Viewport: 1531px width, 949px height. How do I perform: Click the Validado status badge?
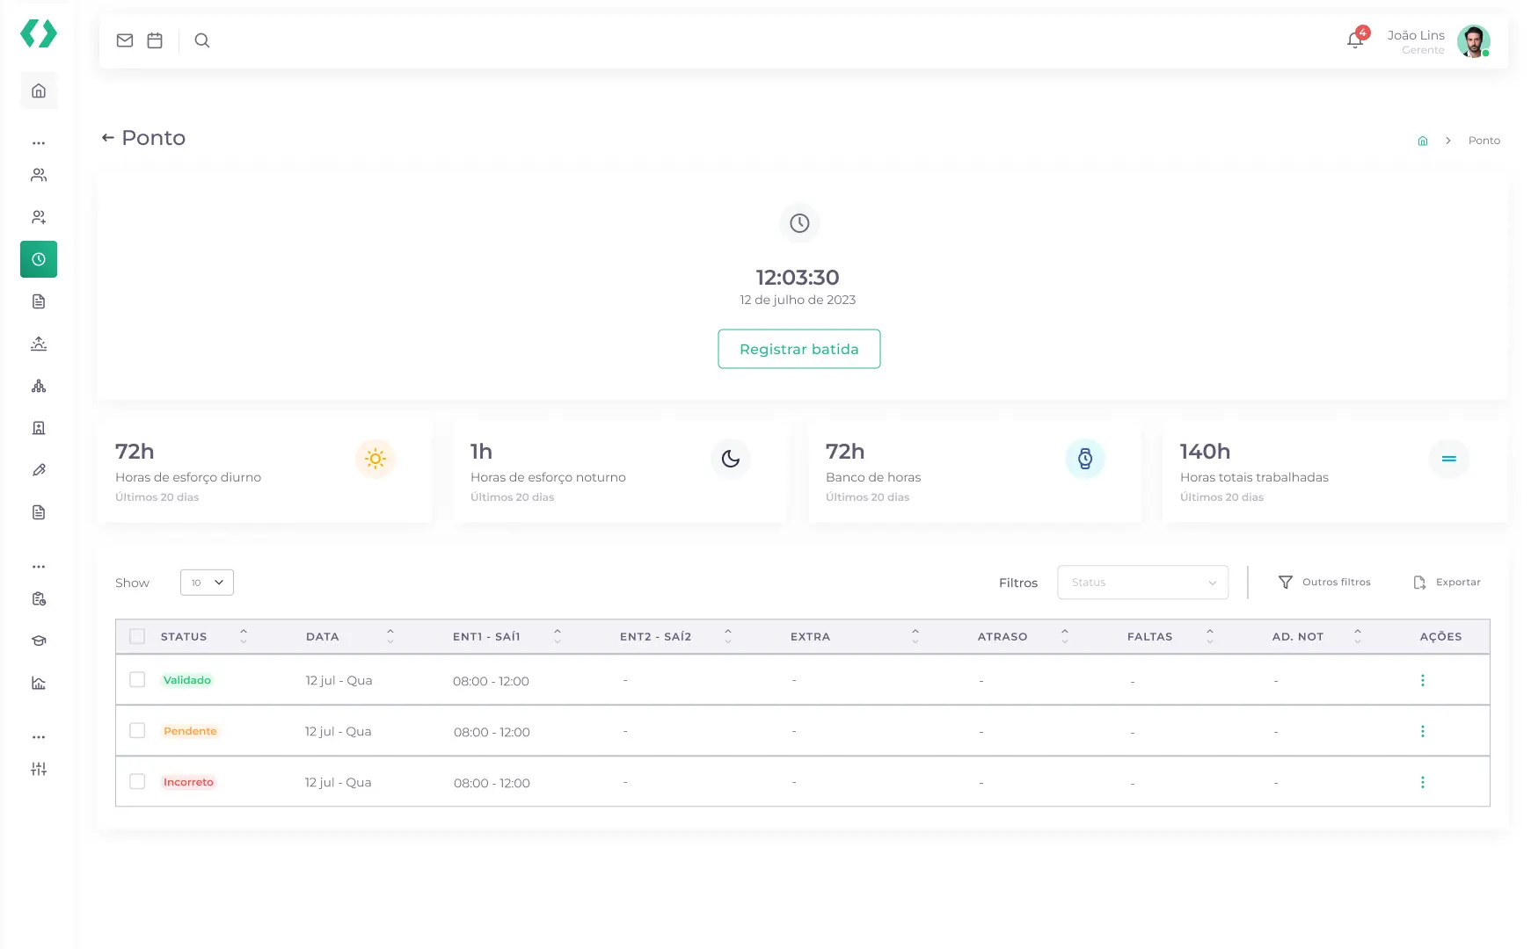(187, 680)
